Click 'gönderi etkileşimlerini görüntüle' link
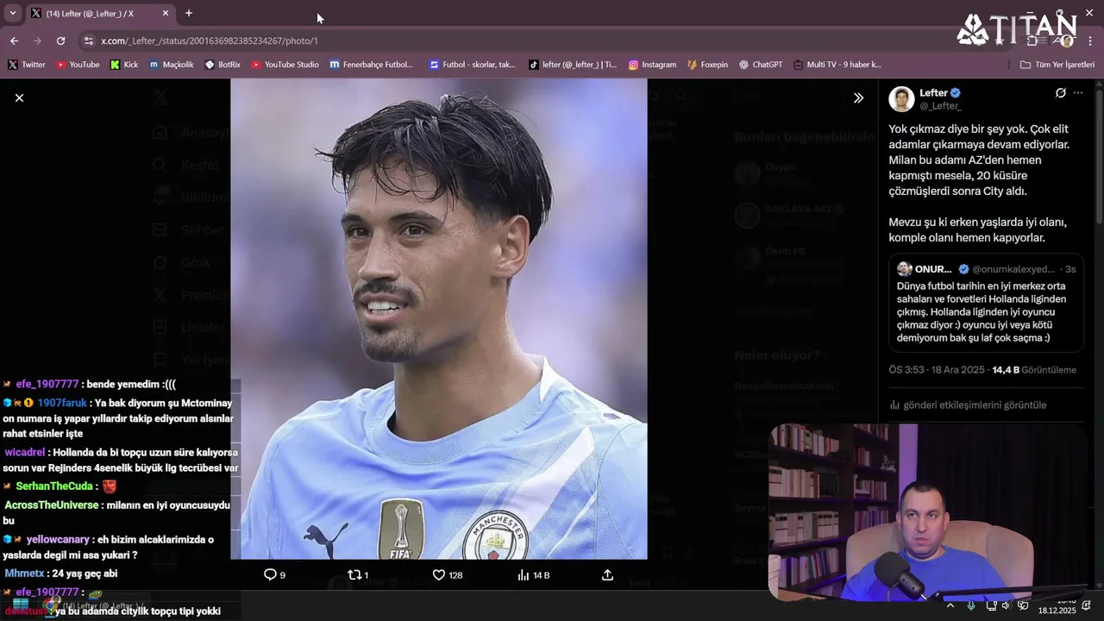 968,405
